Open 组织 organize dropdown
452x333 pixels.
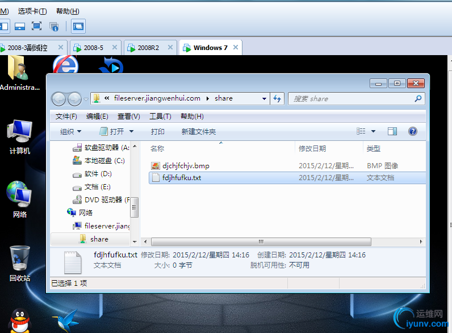pos(70,132)
